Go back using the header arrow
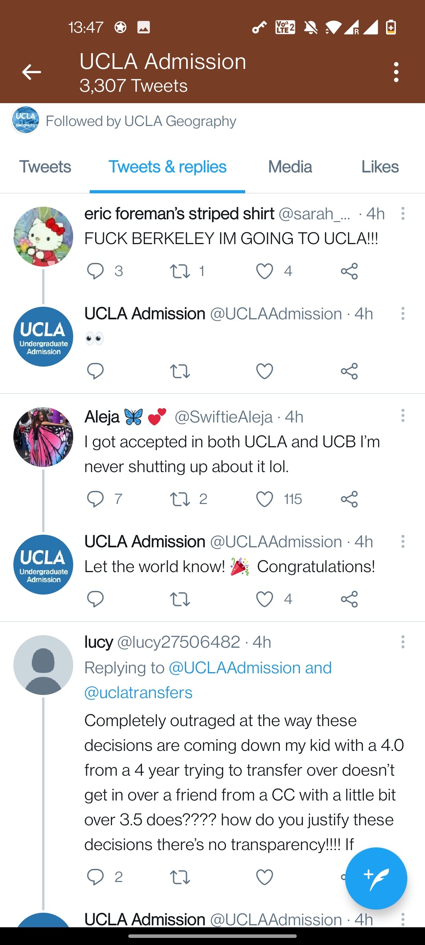Screen dimensions: 425x945 pos(31,72)
